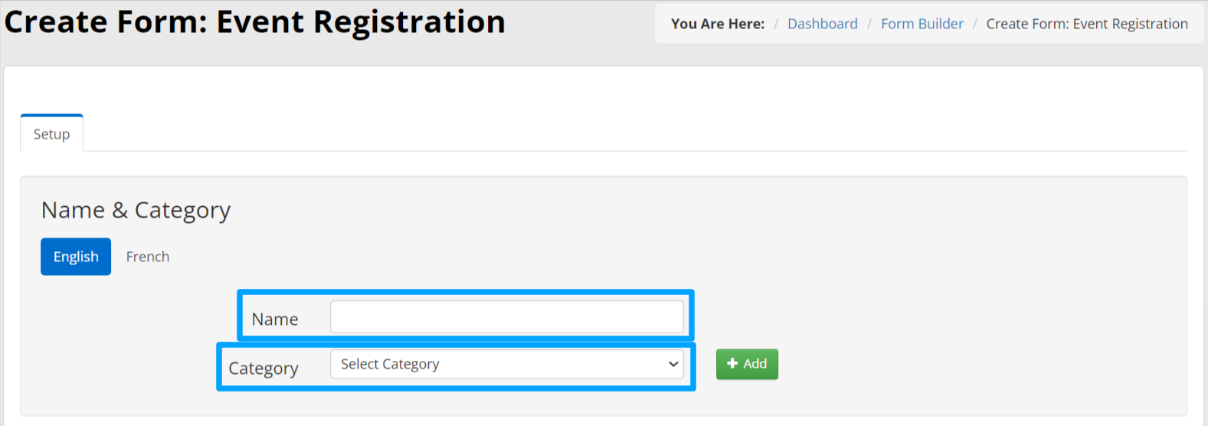Click the 'Name & Category' section heading
The image size is (1208, 426).
(x=136, y=210)
